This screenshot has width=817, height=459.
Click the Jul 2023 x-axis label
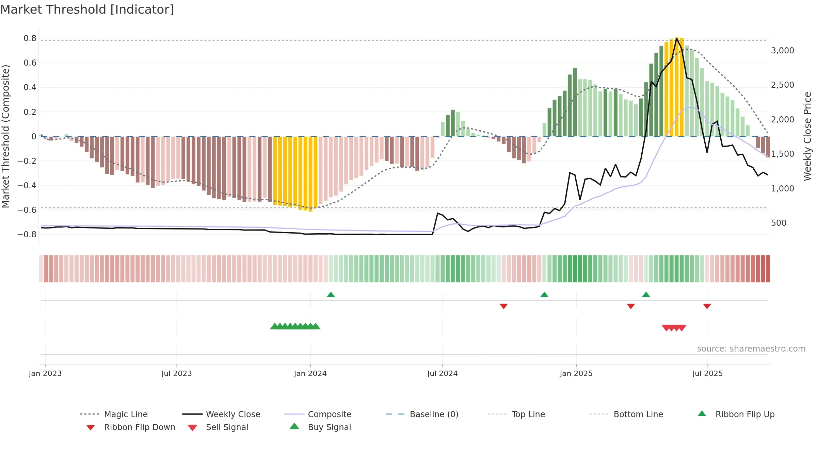(177, 373)
